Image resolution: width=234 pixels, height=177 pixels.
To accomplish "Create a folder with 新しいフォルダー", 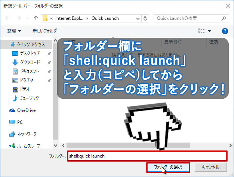I will click(x=46, y=31).
